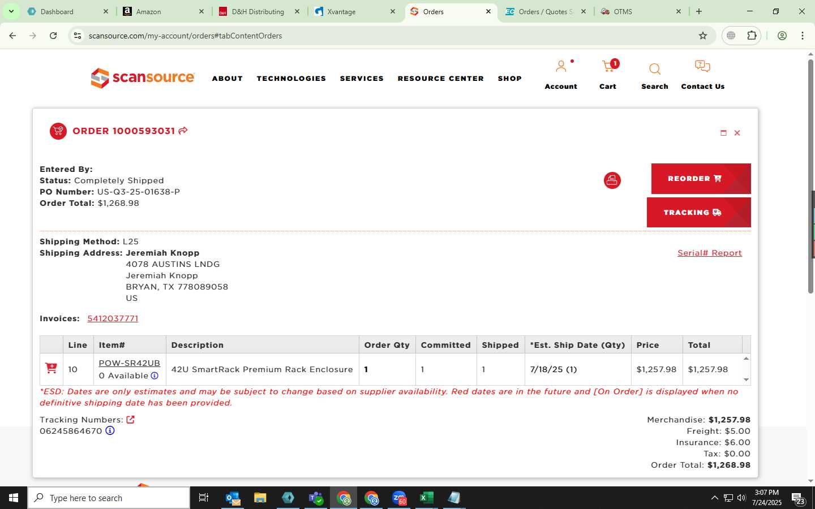The height and width of the screenshot is (509, 815).
Task: Open Outlook from the taskbar
Action: tap(233, 498)
